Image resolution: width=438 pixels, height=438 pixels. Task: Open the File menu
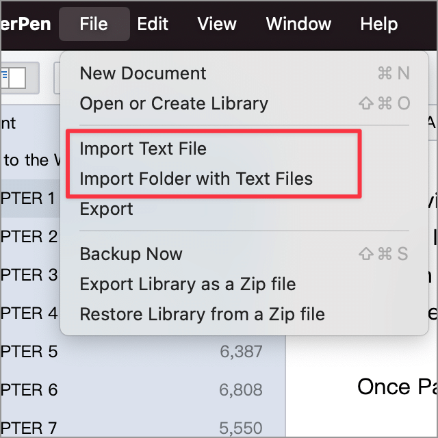pyautogui.click(x=94, y=24)
